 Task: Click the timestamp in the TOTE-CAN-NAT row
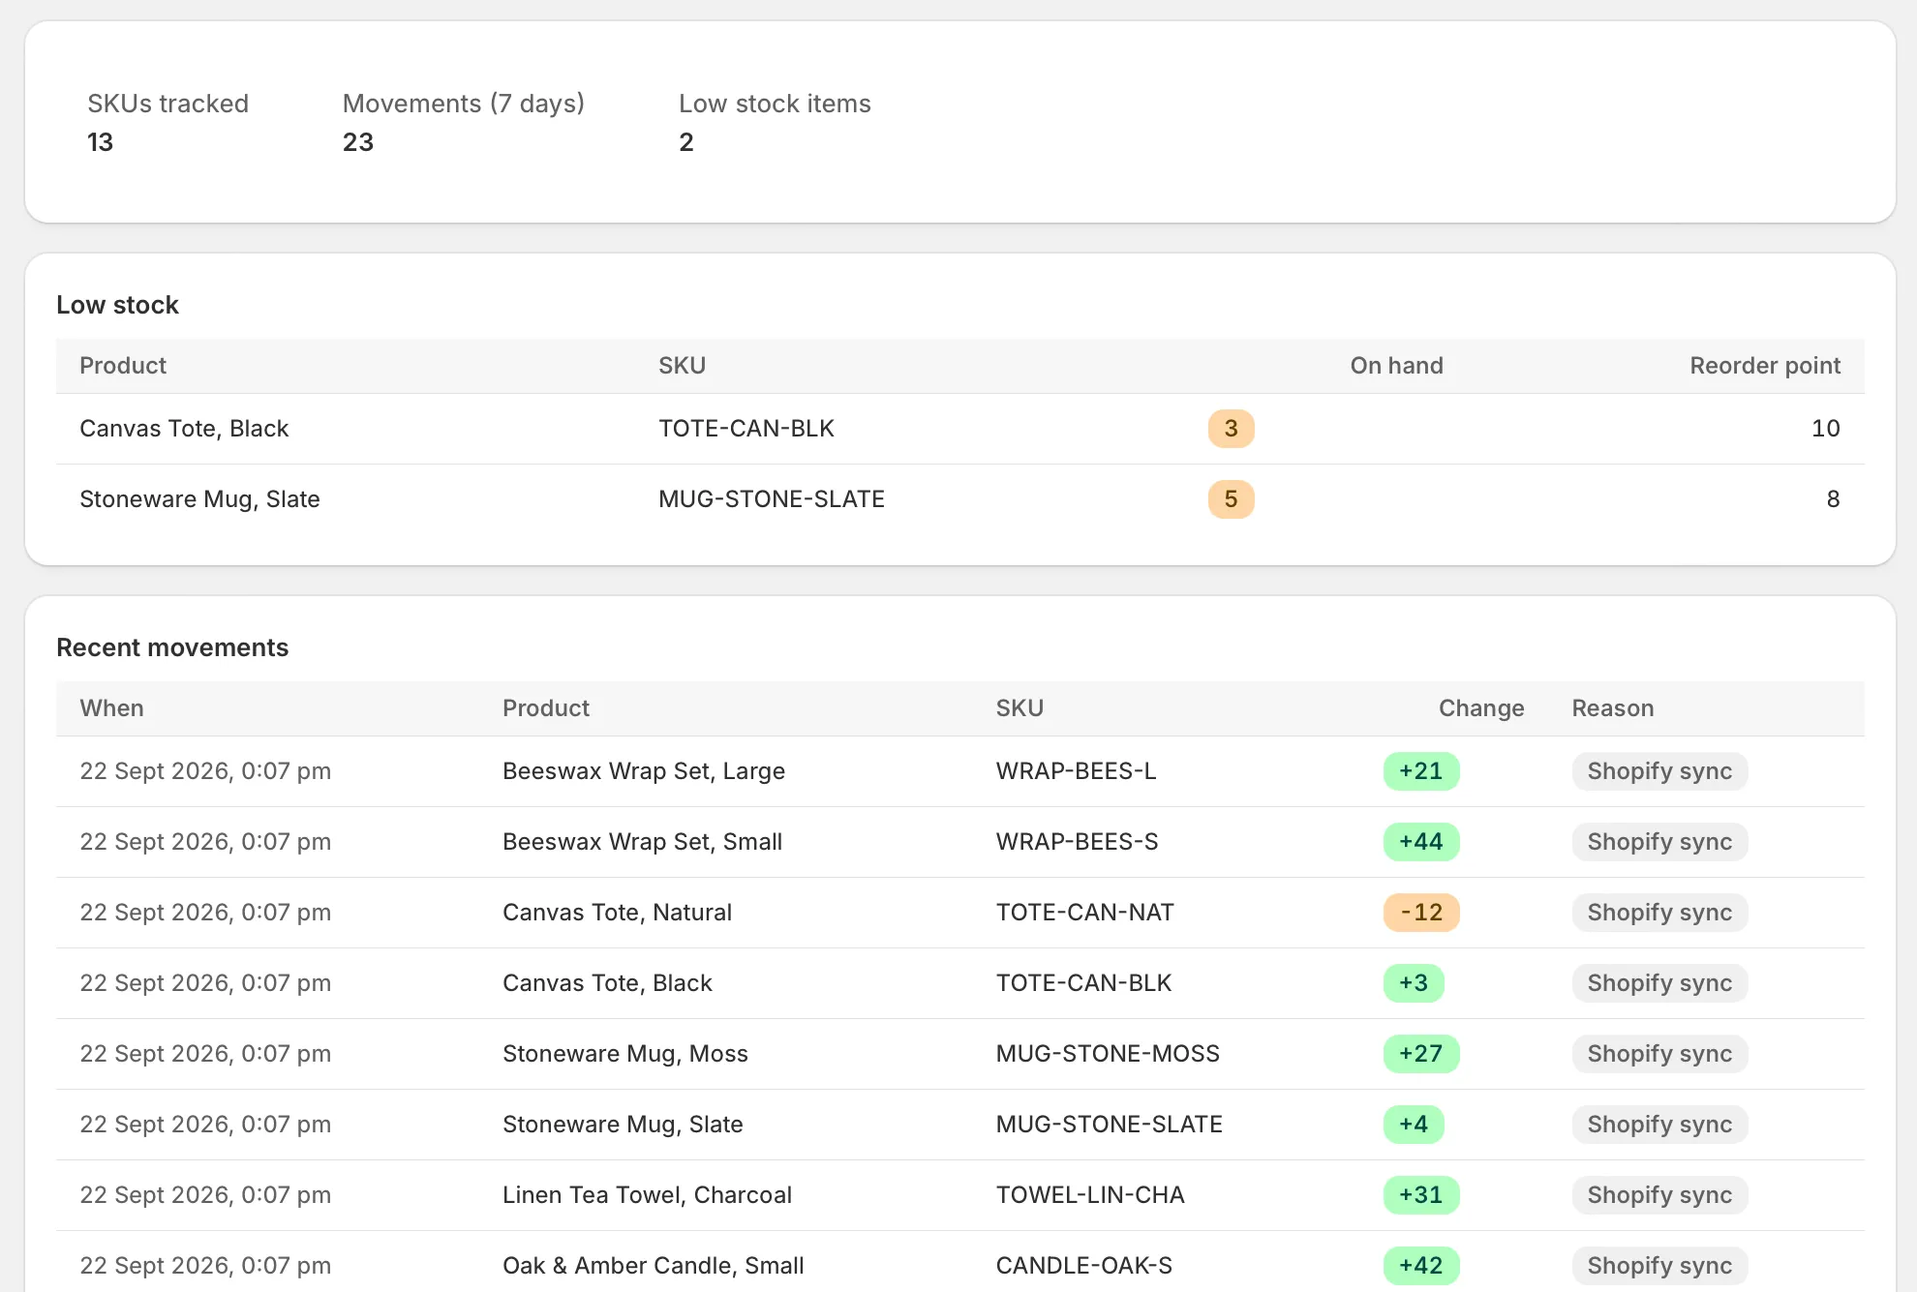click(x=205, y=913)
